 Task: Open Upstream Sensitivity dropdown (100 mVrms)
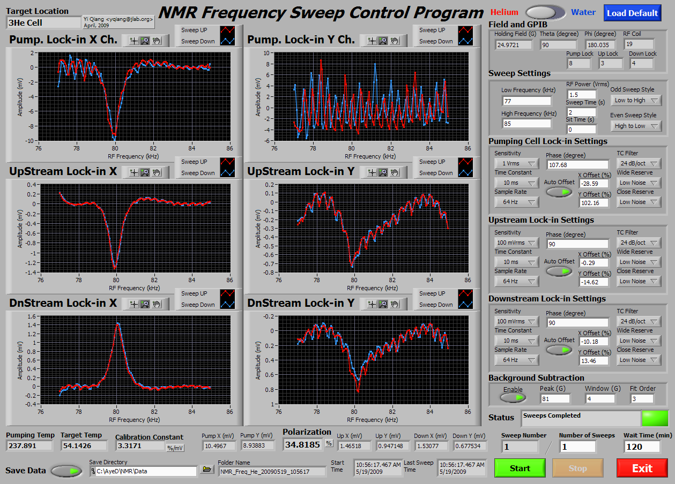click(x=516, y=243)
